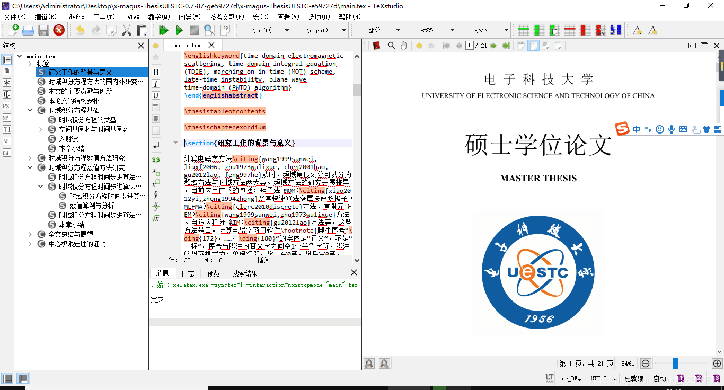The width and height of the screenshot is (724, 390).
Task: Open the 参考文献(B) menu
Action: click(227, 17)
